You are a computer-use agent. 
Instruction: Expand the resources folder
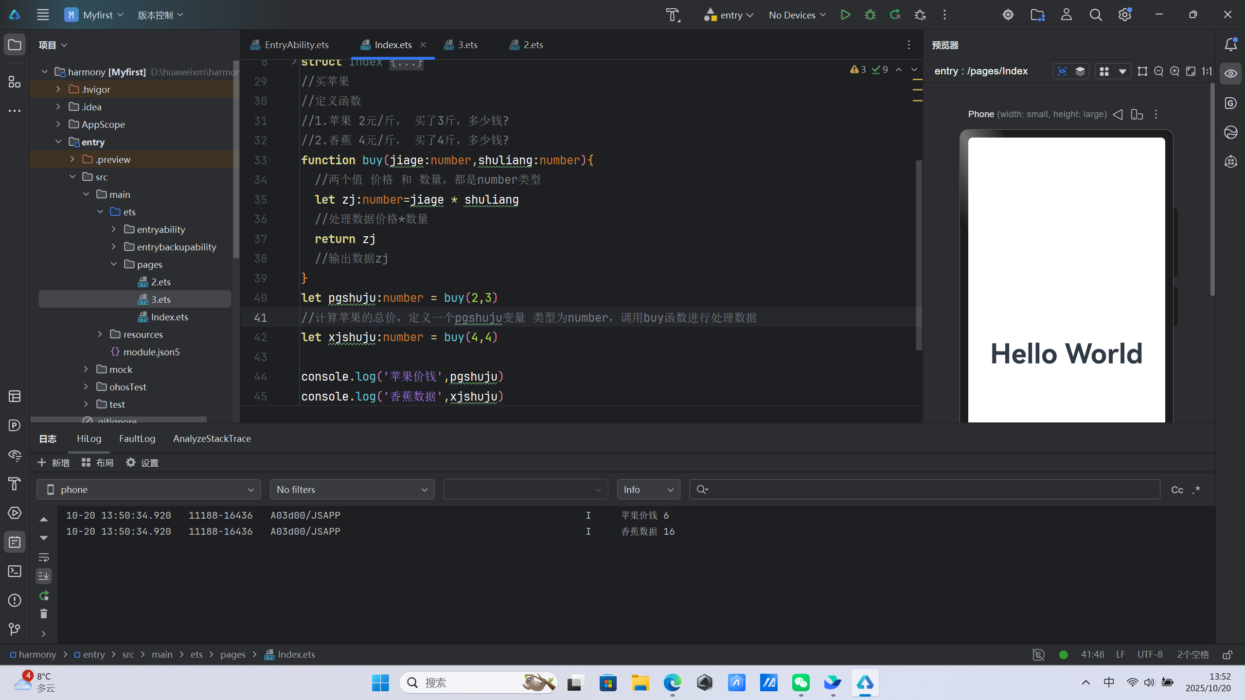tap(100, 334)
